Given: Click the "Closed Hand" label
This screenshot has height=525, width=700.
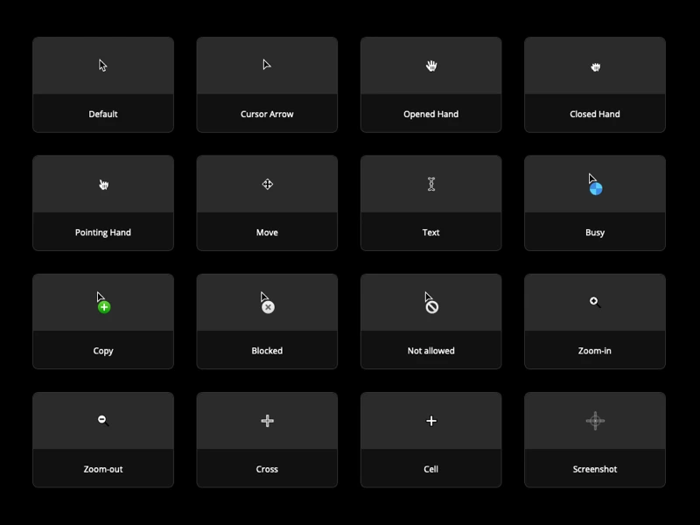Looking at the screenshot, I should pos(595,114).
